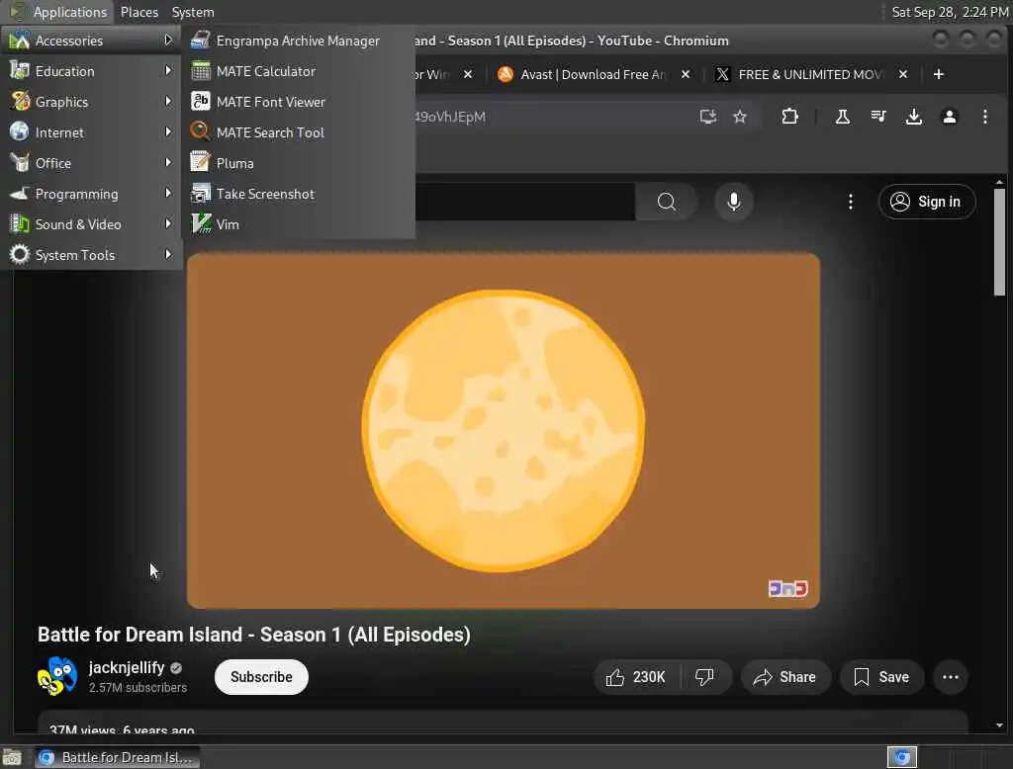Open the System menu
Image resolution: width=1013 pixels, height=769 pixels.
(193, 12)
